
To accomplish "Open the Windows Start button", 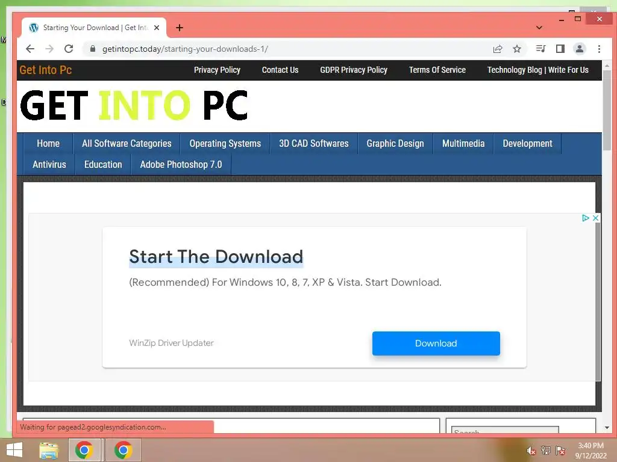I will pos(14,450).
